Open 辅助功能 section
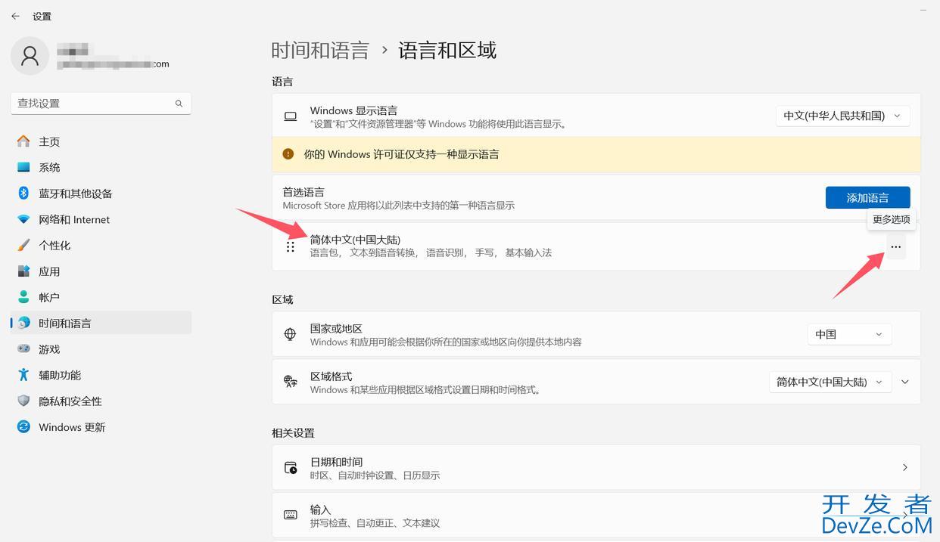The width and height of the screenshot is (940, 542). tap(101, 375)
